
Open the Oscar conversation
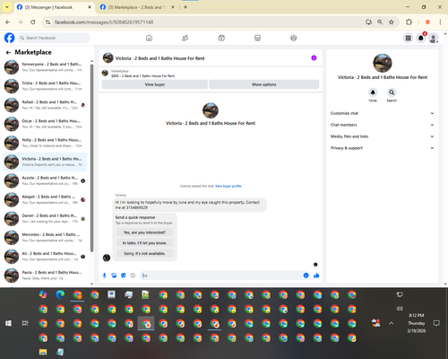45,124
